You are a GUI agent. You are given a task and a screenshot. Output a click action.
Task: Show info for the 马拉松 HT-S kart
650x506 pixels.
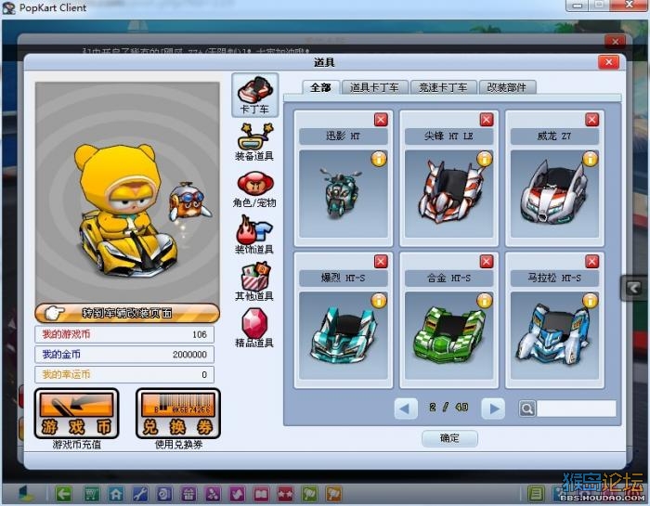pyautogui.click(x=591, y=301)
